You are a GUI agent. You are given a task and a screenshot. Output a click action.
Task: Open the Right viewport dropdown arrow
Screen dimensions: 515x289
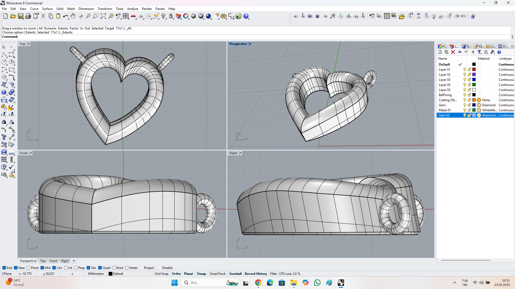(241, 153)
